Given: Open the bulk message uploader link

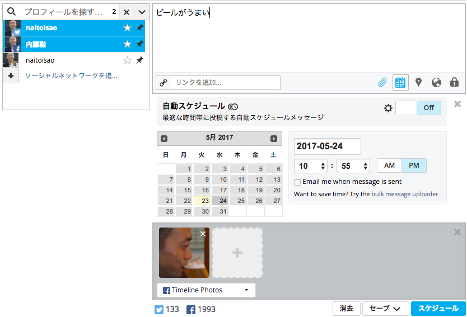Looking at the screenshot, I should pyautogui.click(x=405, y=194).
